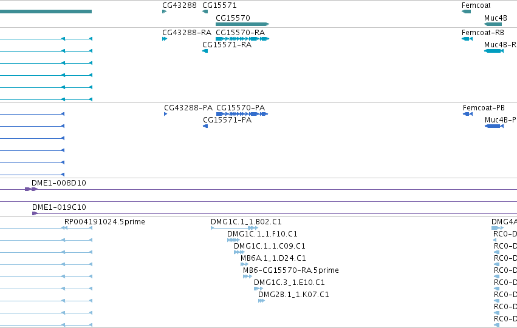The image size is (517, 328).
Task: Click the Femcoat gene label
Action: coord(476,5)
